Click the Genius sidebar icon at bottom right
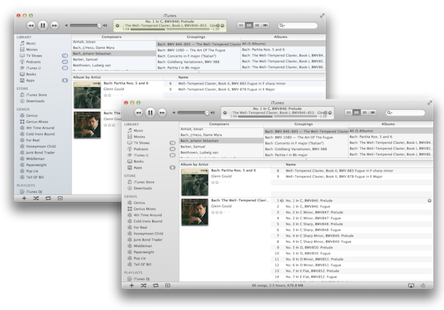 click(x=422, y=286)
